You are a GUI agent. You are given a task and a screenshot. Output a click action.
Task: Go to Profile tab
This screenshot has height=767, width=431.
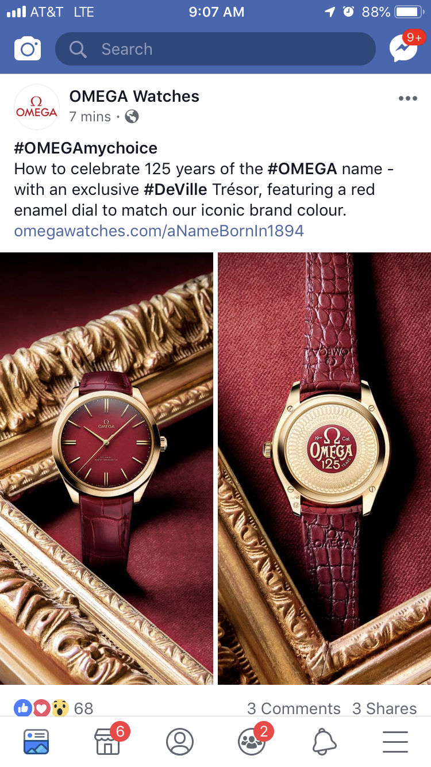point(180,742)
